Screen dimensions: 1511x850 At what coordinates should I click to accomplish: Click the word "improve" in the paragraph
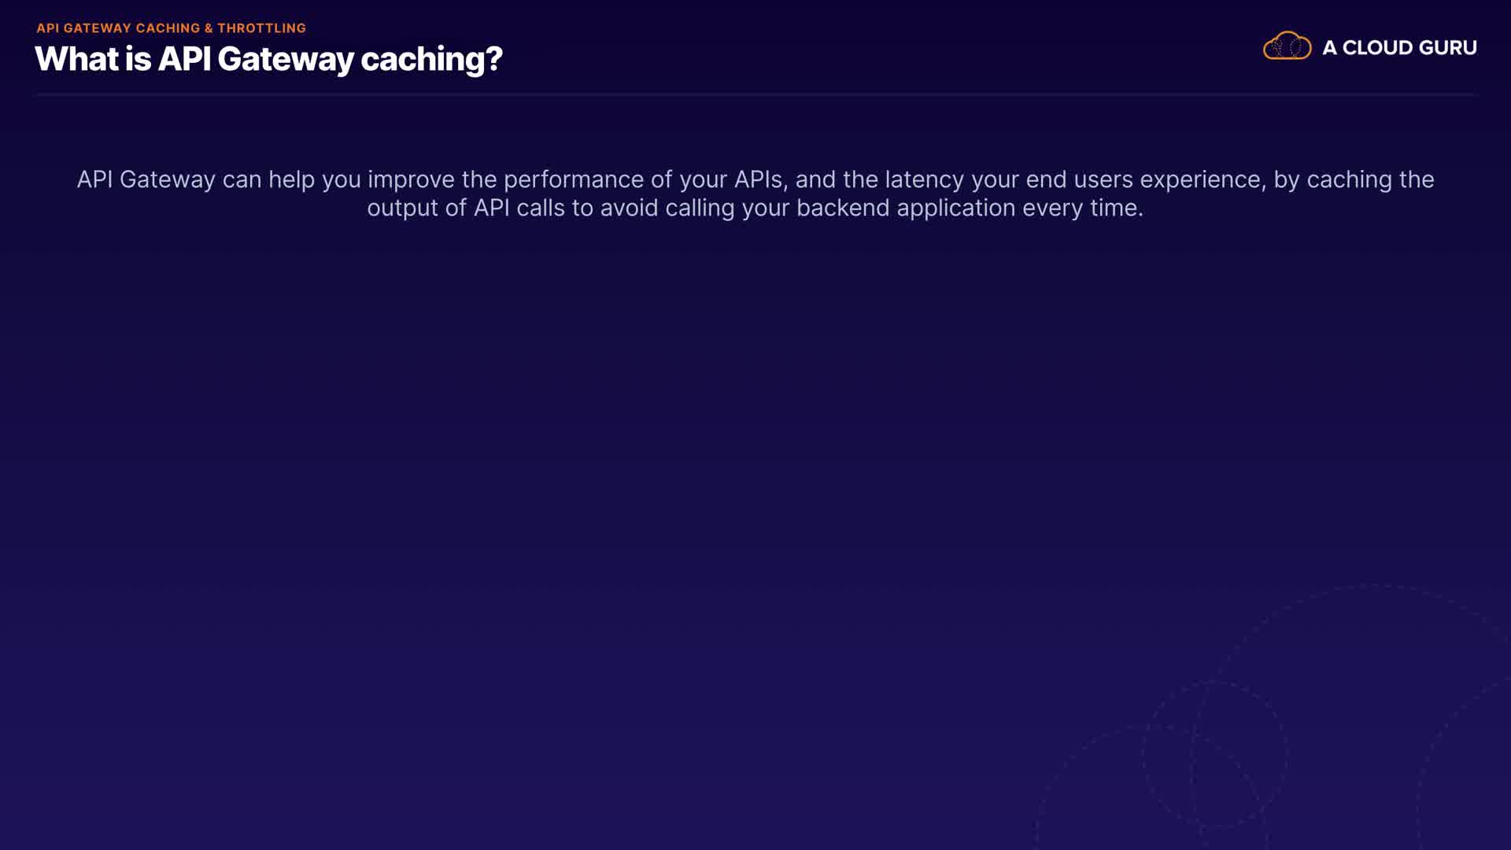[411, 180]
